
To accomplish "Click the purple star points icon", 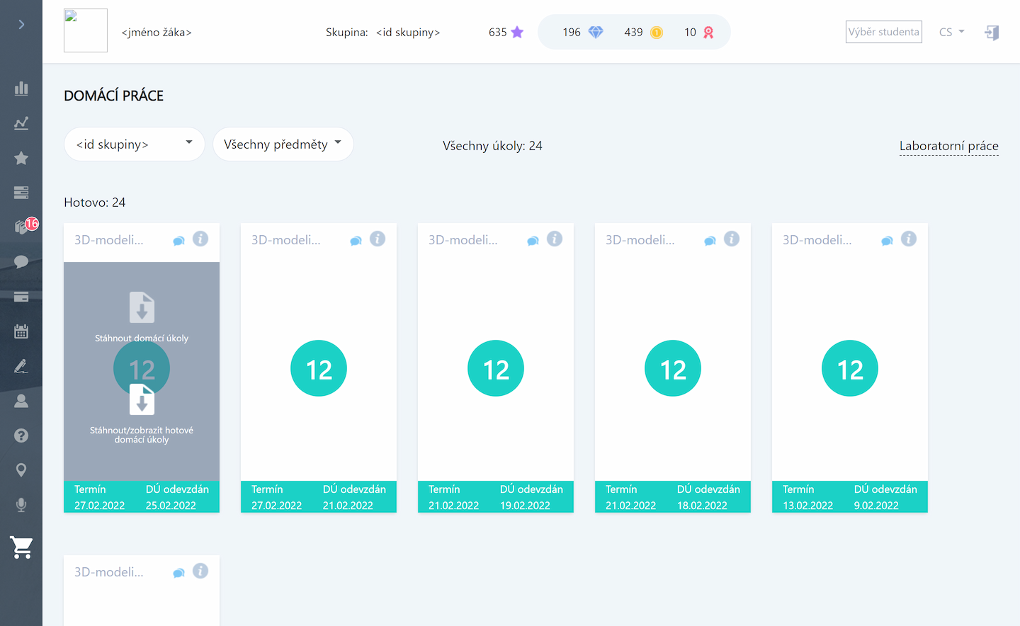I will point(517,32).
